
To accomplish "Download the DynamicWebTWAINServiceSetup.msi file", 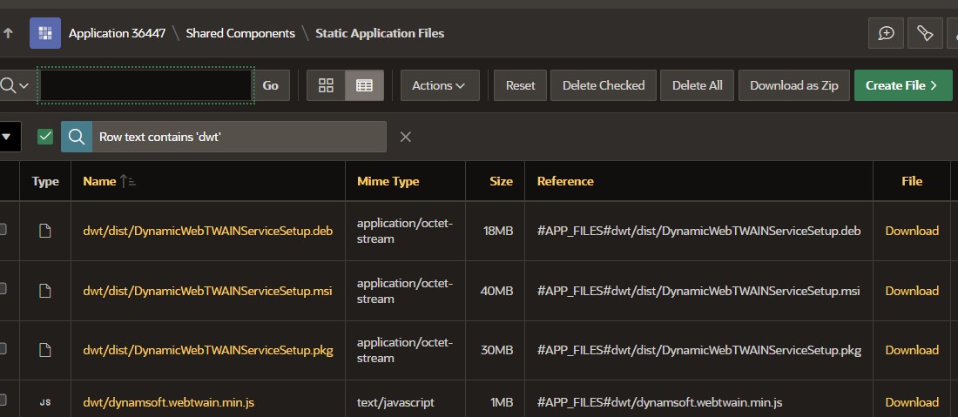I will pyautogui.click(x=912, y=291).
